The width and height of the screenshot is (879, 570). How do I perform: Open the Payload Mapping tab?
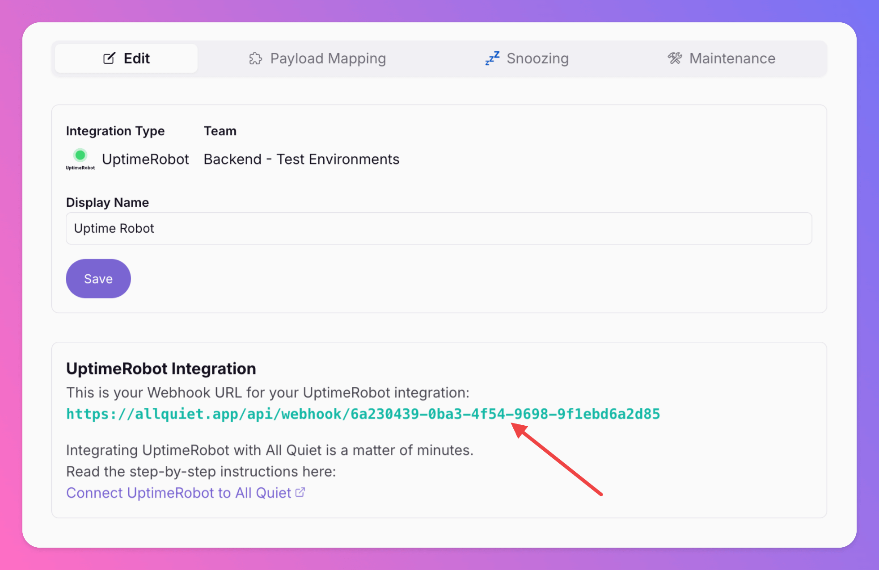tap(328, 59)
